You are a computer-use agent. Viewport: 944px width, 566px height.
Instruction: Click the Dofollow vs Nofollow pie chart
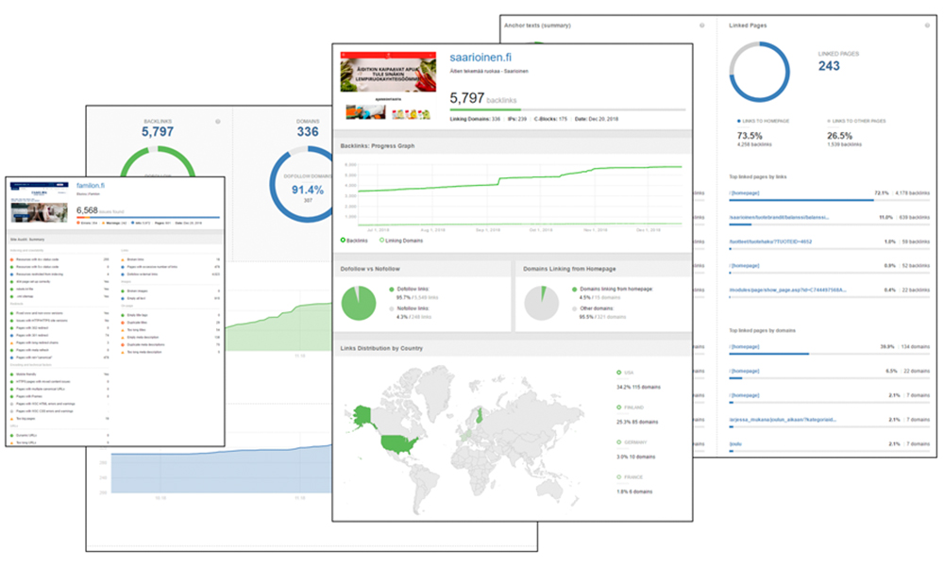(x=359, y=303)
